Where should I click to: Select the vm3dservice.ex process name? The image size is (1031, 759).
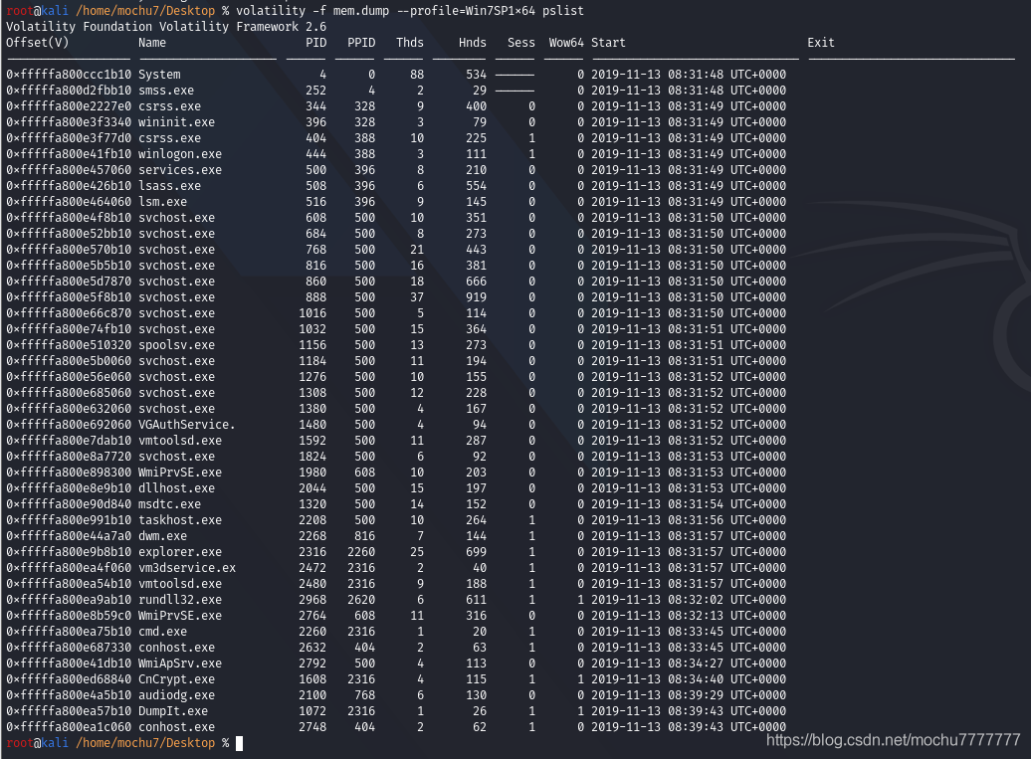(187, 568)
